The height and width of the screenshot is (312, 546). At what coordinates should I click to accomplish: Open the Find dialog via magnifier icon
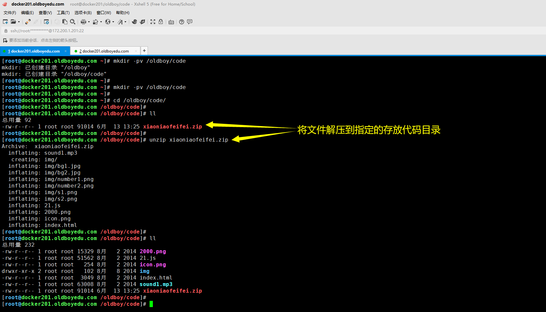(73, 22)
